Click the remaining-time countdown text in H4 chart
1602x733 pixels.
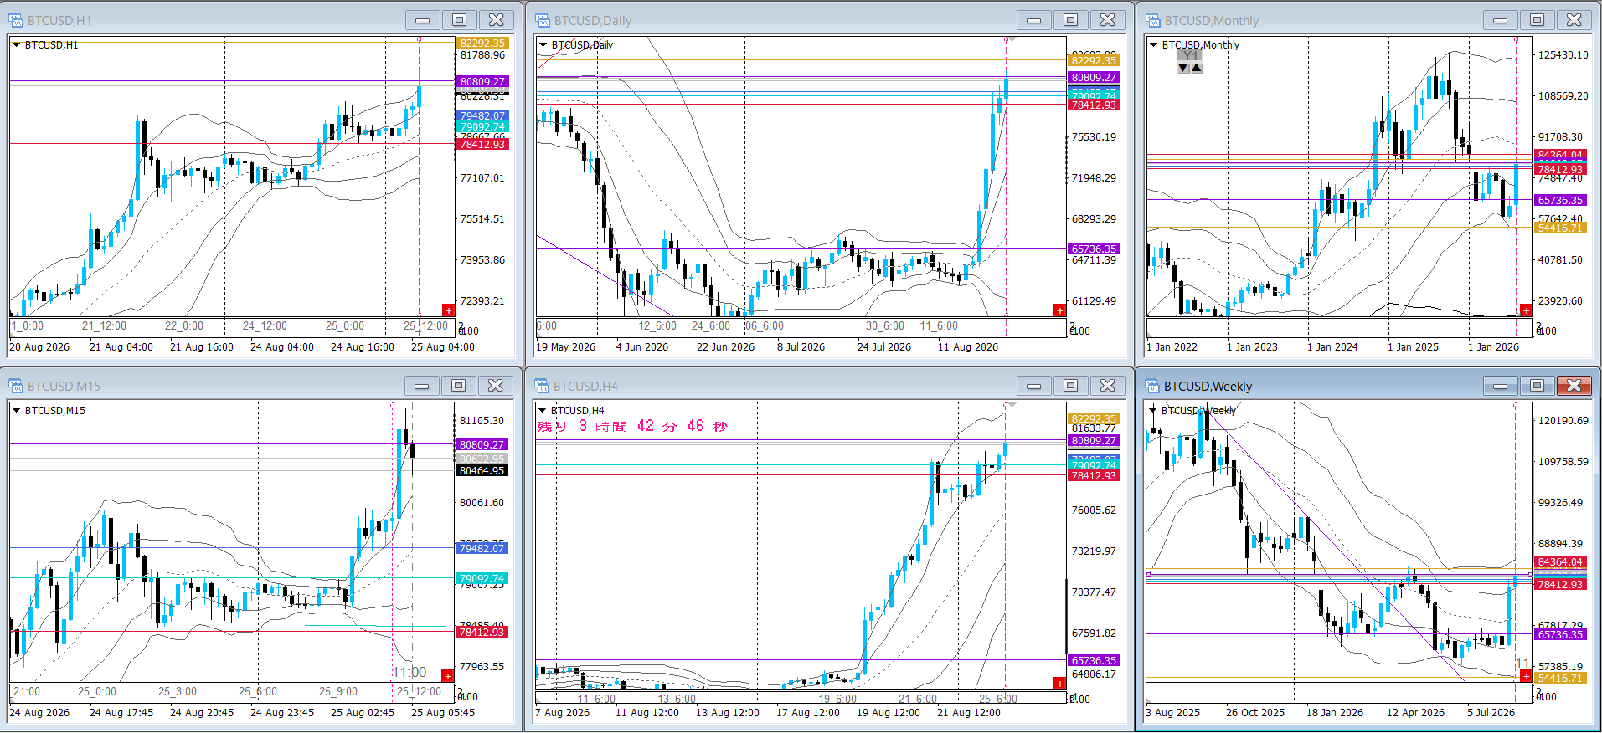[x=632, y=426]
